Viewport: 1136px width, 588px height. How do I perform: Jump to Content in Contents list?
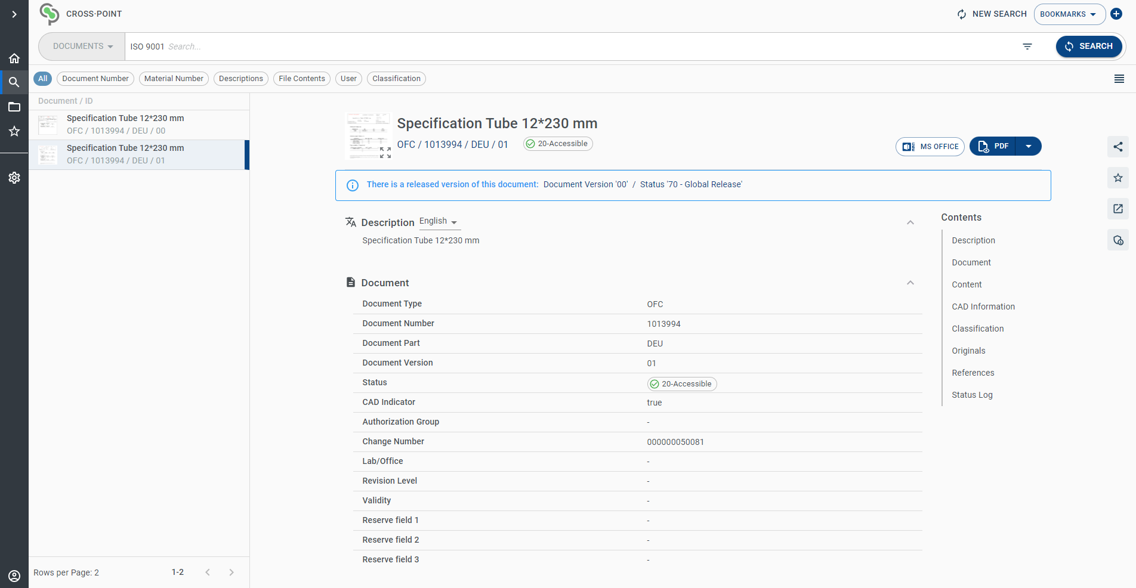[x=967, y=284]
